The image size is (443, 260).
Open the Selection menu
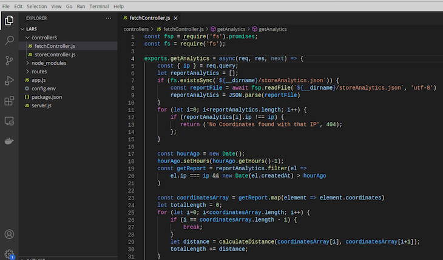[37, 6]
